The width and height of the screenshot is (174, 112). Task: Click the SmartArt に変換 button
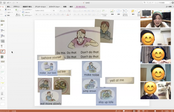point(104,13)
